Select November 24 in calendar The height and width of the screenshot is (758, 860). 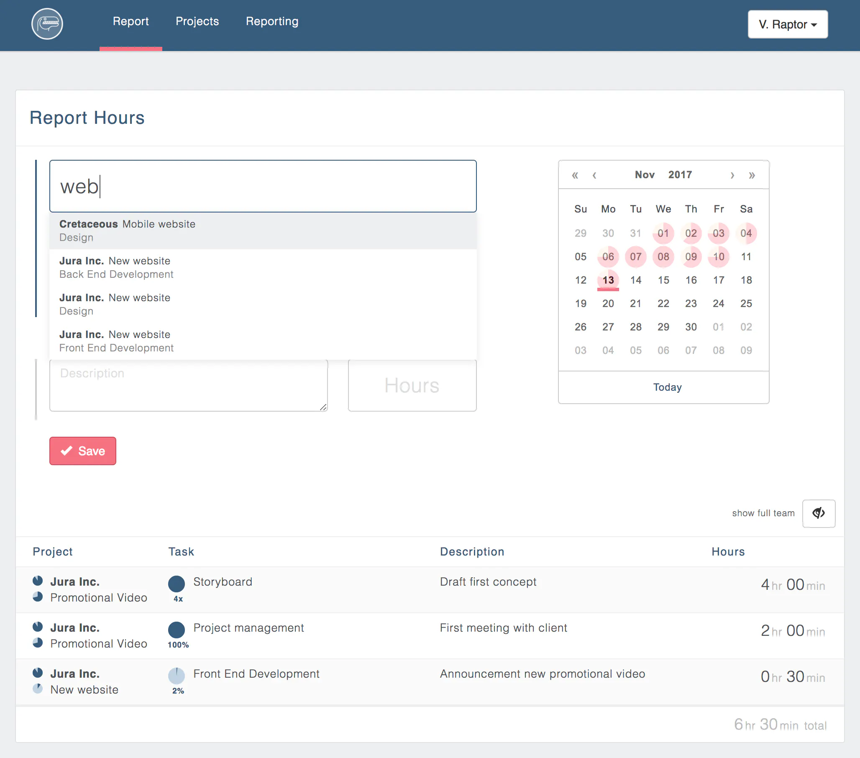[x=719, y=303]
